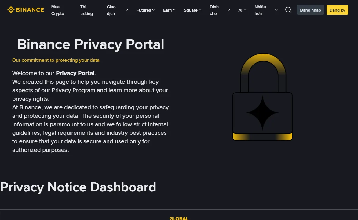Open the Earn menu
Image resolution: width=358 pixels, height=220 pixels.
(x=167, y=10)
